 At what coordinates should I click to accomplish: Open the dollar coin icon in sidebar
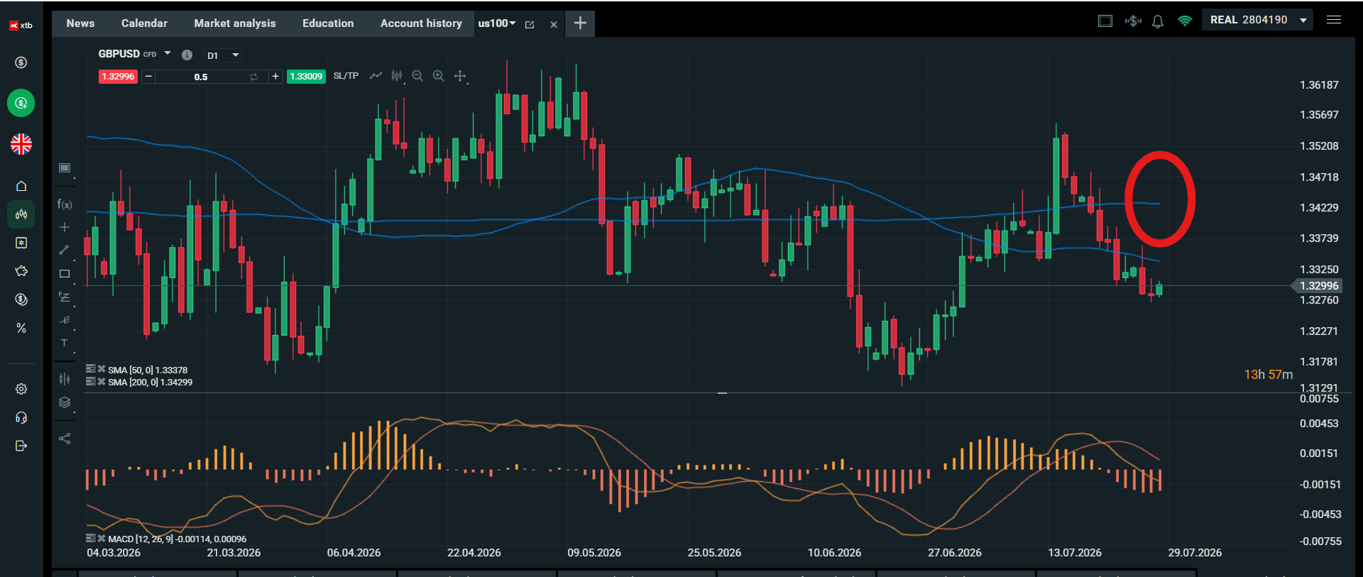21,62
